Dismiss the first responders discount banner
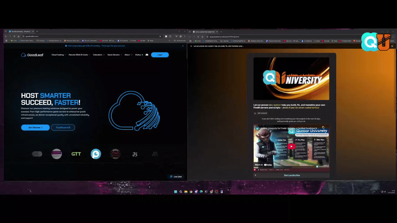 183,46
